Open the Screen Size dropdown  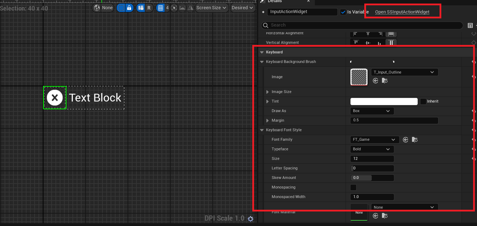211,7
